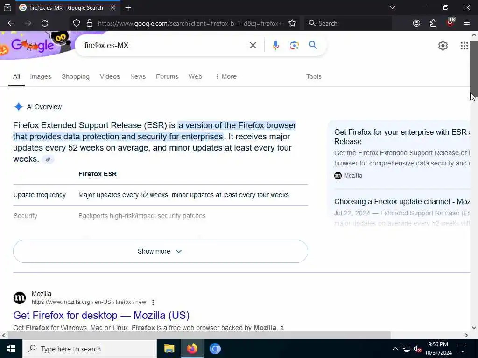Switch to the Videos tab
Screen dimensions: 478x358
pos(110,77)
